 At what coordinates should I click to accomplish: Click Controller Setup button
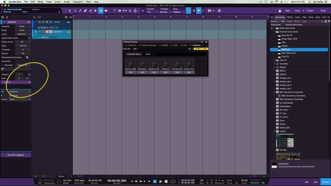coord(134,54)
